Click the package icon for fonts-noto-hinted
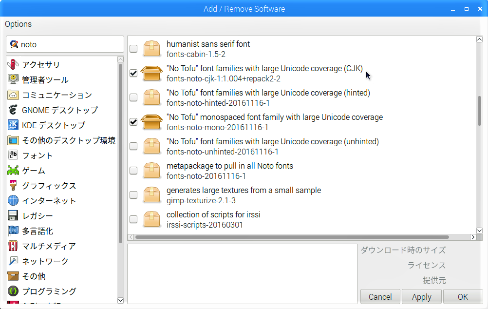Screen dimensions: 488x309 click(x=151, y=97)
